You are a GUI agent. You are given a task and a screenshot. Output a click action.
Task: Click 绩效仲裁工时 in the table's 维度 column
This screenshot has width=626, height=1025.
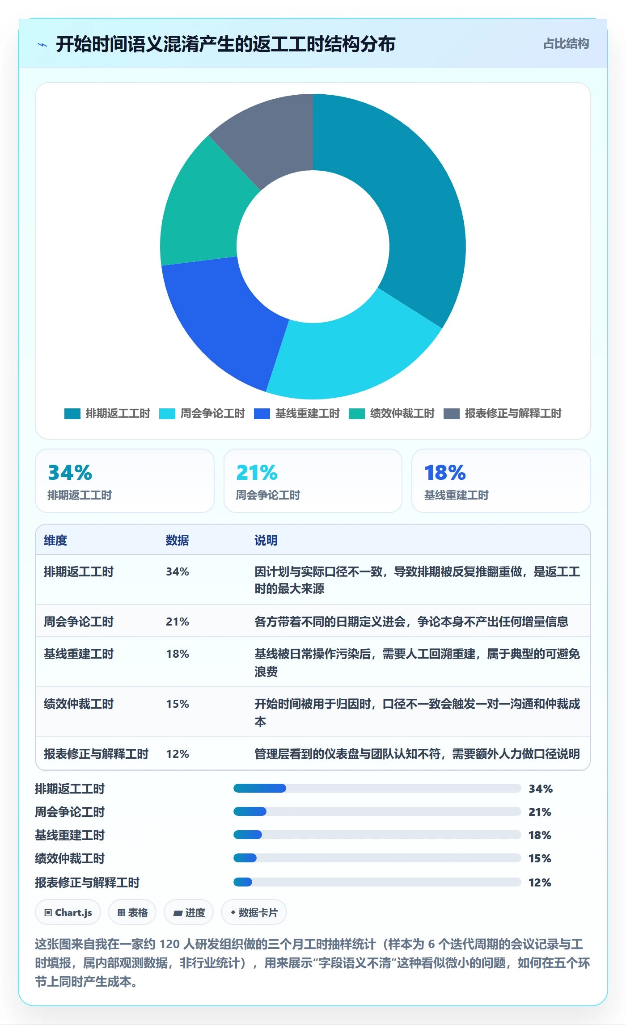pos(79,704)
